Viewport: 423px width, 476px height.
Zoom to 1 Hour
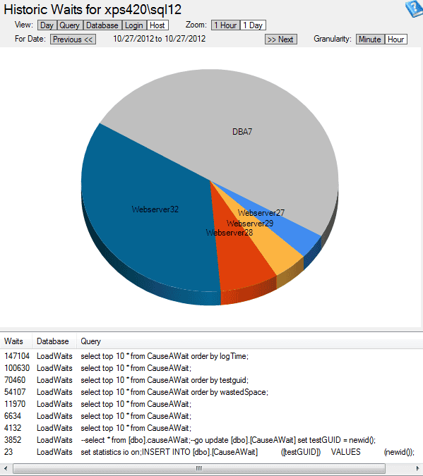(225, 25)
